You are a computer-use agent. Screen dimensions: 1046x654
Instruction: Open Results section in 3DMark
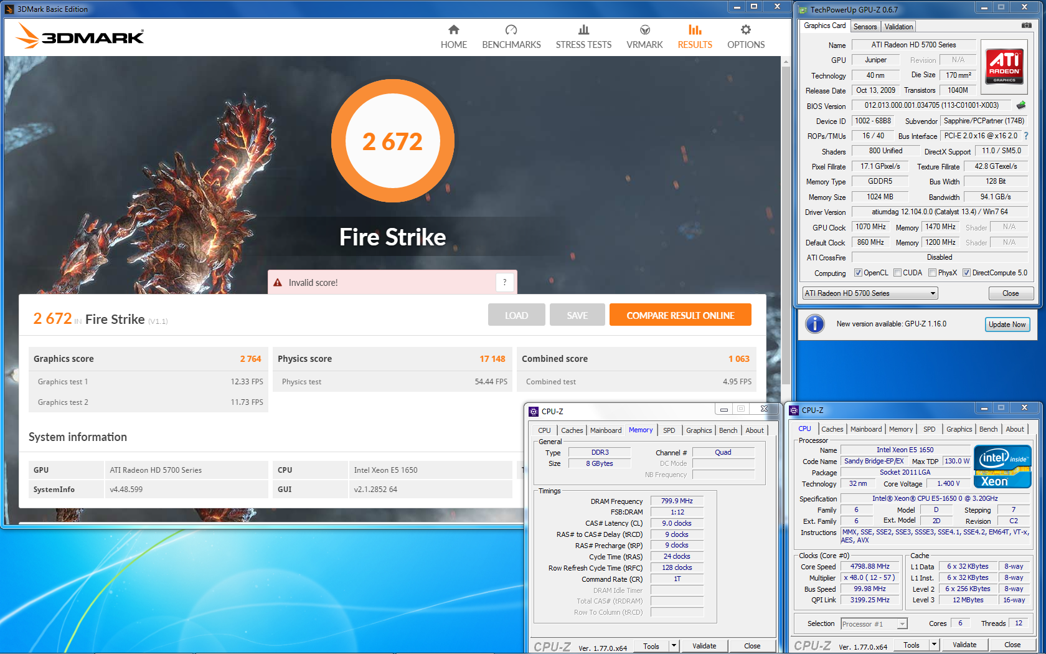tap(695, 37)
